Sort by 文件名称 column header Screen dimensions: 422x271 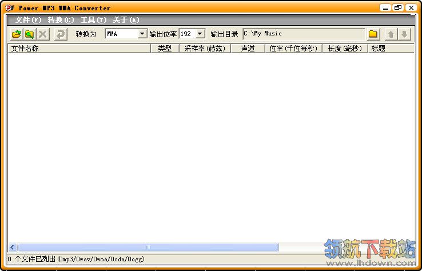tap(79, 49)
